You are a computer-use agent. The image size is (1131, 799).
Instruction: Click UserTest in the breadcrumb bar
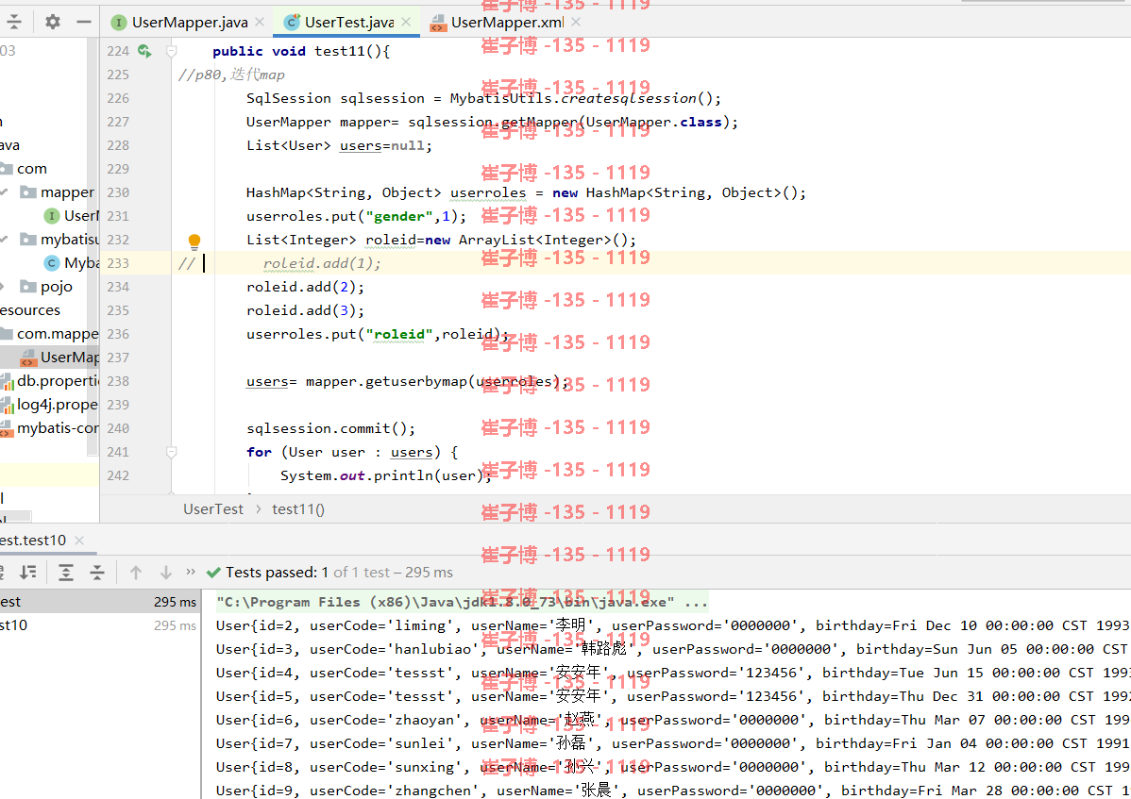click(213, 509)
